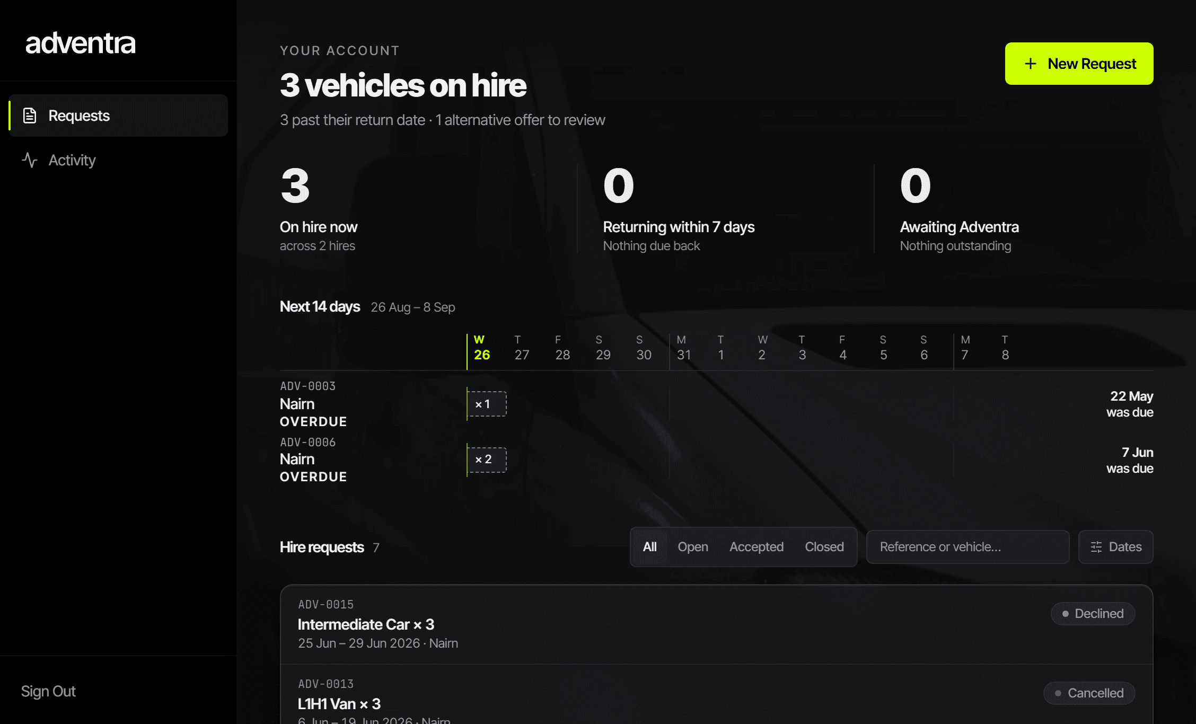Viewport: 1196px width, 724px height.
Task: Select the Monday 7 day header
Action: pyautogui.click(x=965, y=348)
